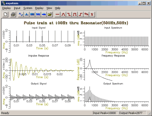This screenshot has height=116, width=152.
Task: Open the Display menu
Action: pyautogui.click(x=7, y=8)
